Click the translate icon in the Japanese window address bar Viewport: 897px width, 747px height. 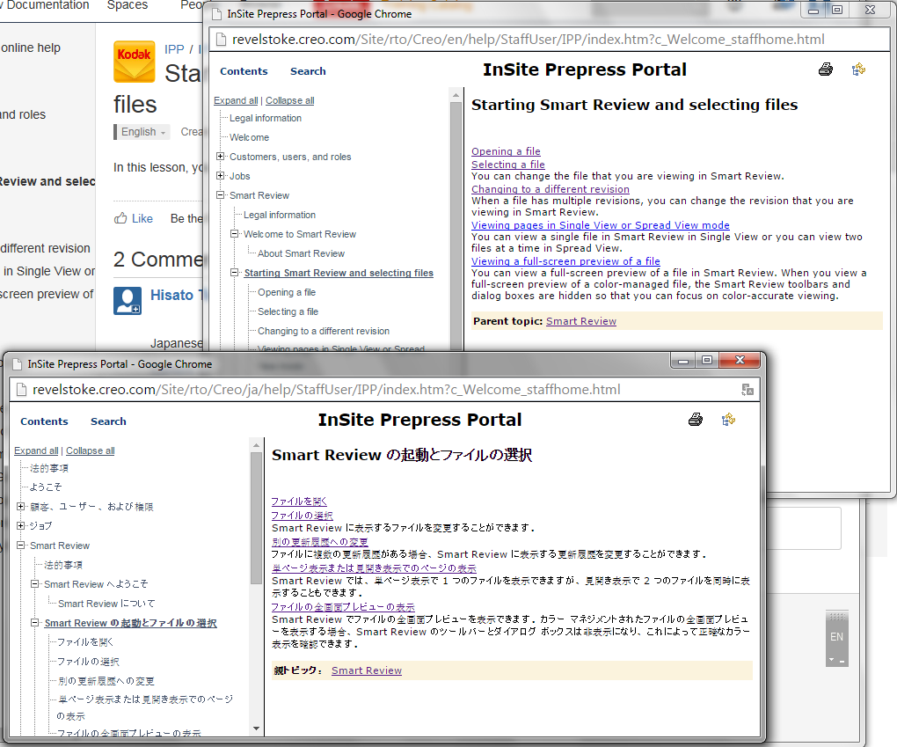point(747,390)
